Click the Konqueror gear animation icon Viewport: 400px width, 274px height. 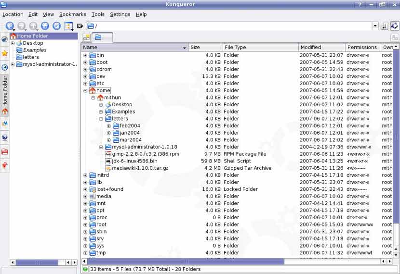tap(395, 25)
